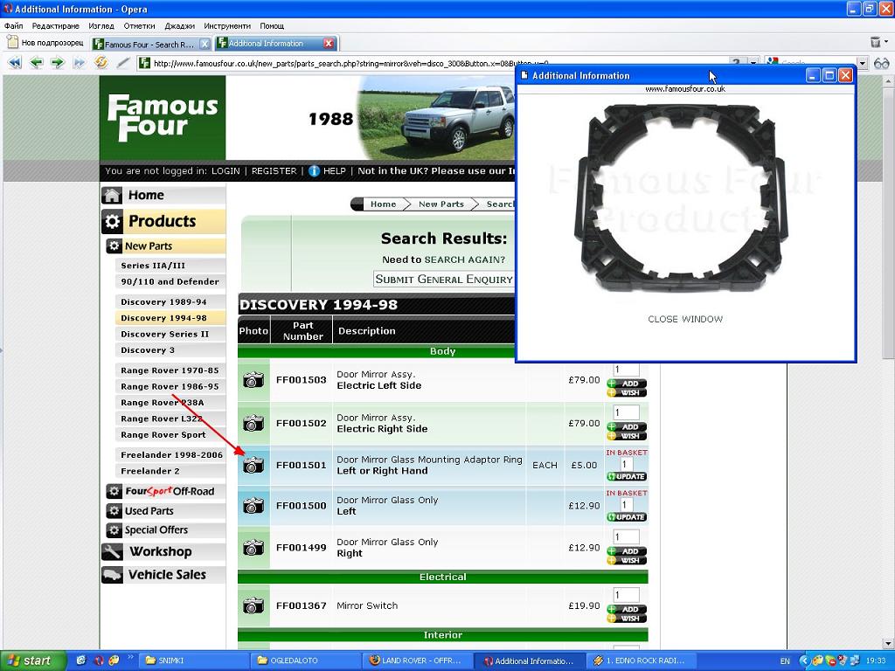Click SEARCH AGAIN? link
Screen dimensions: 895x671
465,259
